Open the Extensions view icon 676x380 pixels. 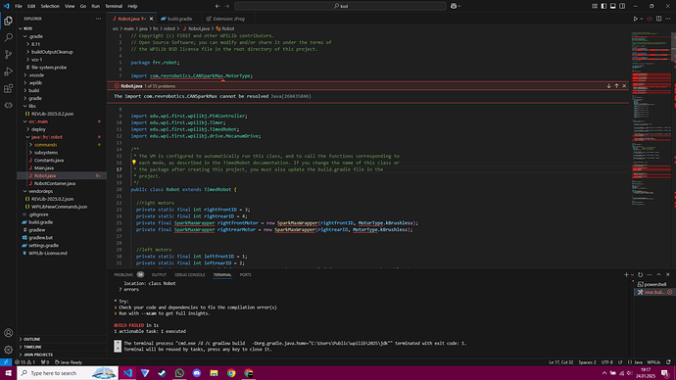point(8,88)
